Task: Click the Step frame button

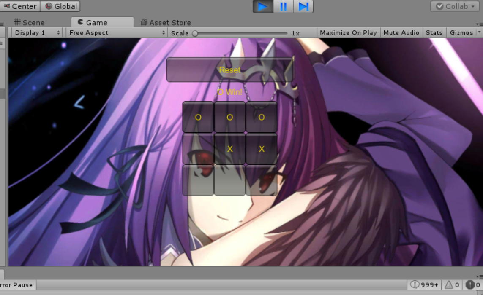Action: [x=303, y=6]
